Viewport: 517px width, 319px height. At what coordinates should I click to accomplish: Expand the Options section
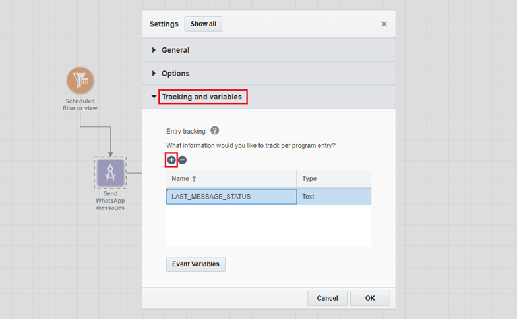point(269,74)
